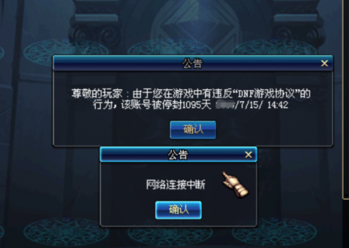This screenshot has height=248, width=349.
Task: Close the account ban 公告 dialog
Action: click(x=324, y=63)
